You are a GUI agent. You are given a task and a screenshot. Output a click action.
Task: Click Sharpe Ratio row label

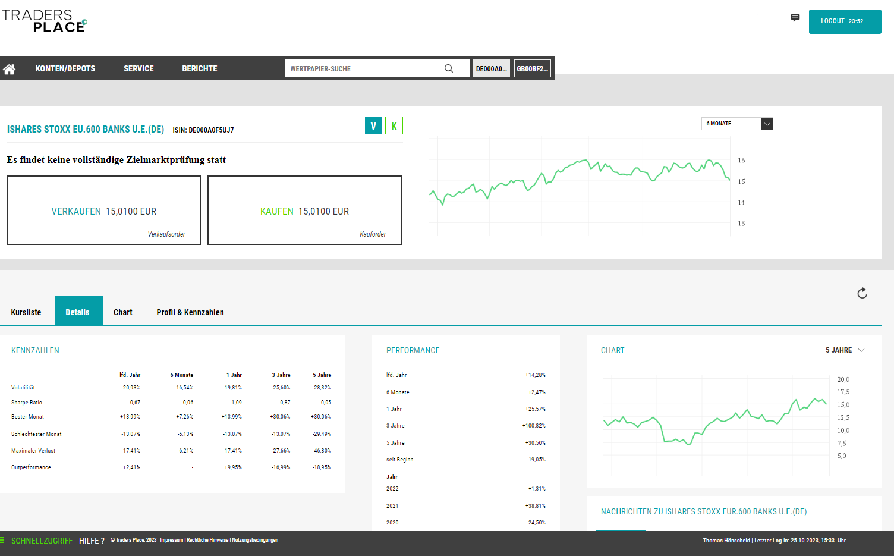pos(27,403)
